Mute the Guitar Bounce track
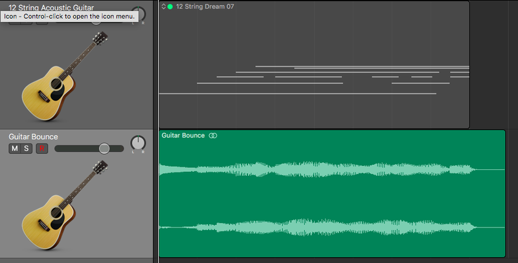Screen dimensions: 518x263 (x=14, y=149)
